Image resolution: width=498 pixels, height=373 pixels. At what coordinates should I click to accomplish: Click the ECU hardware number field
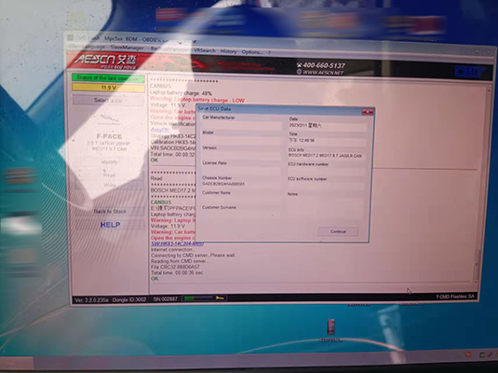click(327, 172)
